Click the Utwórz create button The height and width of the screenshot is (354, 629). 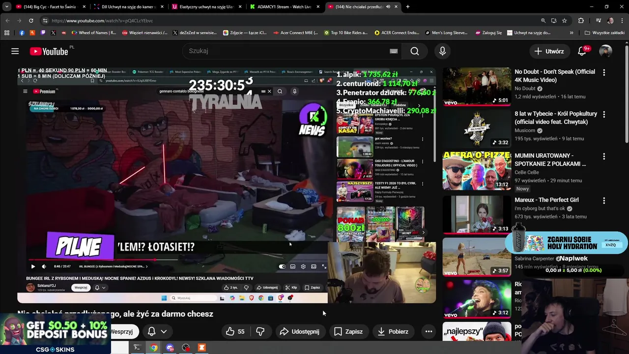549,51
